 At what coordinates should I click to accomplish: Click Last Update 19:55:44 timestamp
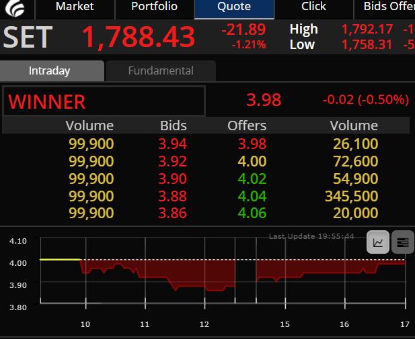[311, 236]
